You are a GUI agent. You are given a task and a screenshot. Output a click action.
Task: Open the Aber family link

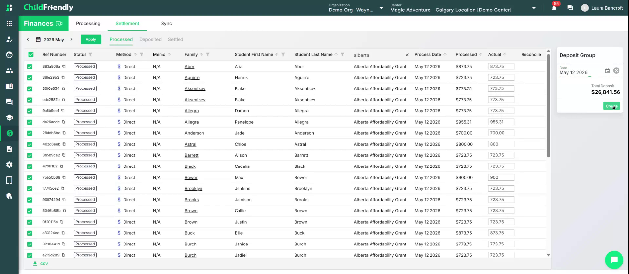[x=189, y=67]
